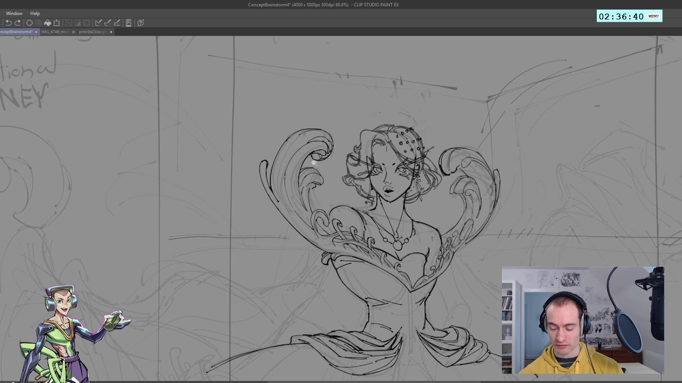
Task: Close the IMG_4748 tab
Action: (74, 32)
